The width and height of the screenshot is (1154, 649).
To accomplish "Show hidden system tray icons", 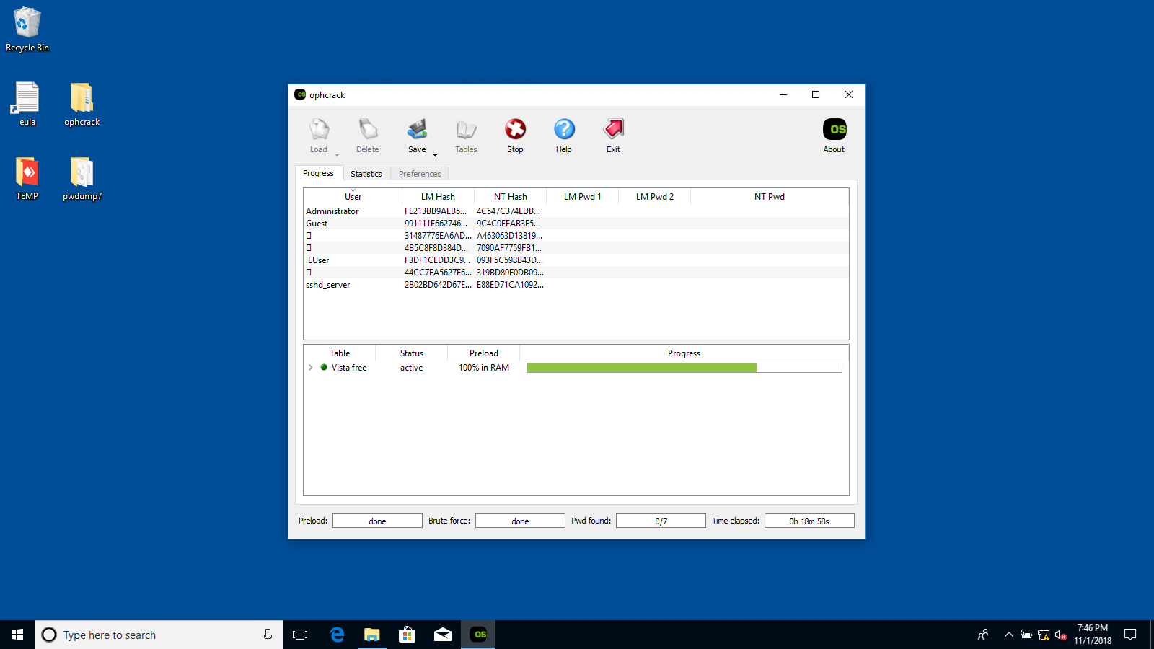I will 1008,635.
